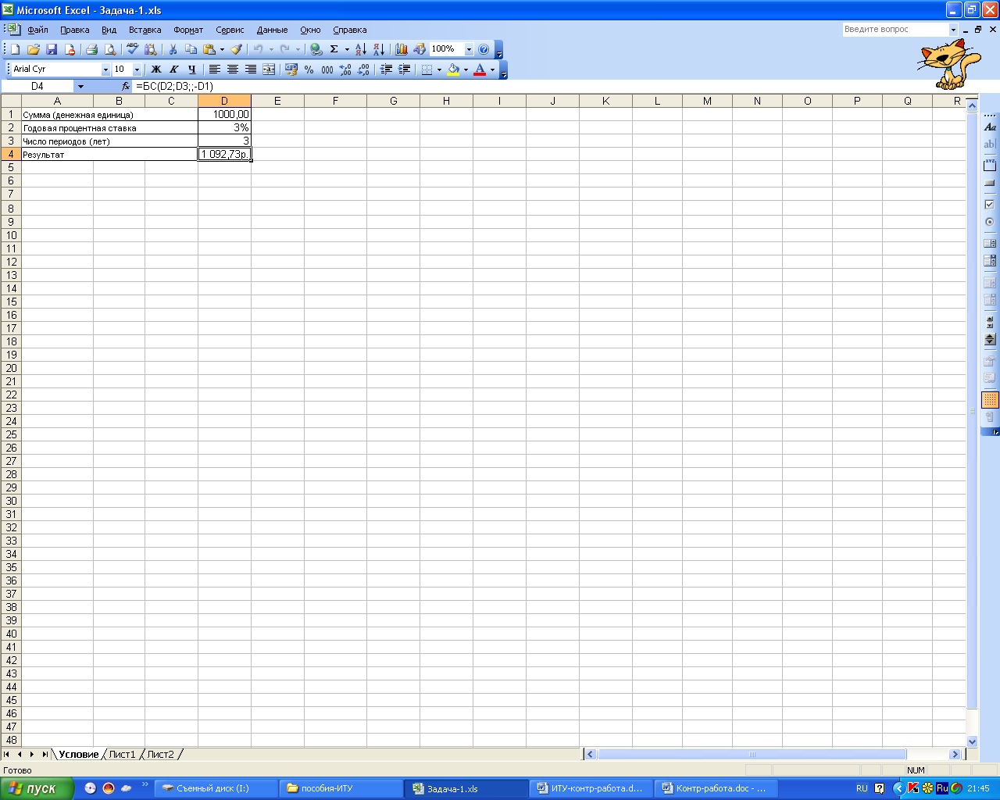Merge and center the selected cells
The width and height of the screenshot is (1000, 800).
(269, 70)
